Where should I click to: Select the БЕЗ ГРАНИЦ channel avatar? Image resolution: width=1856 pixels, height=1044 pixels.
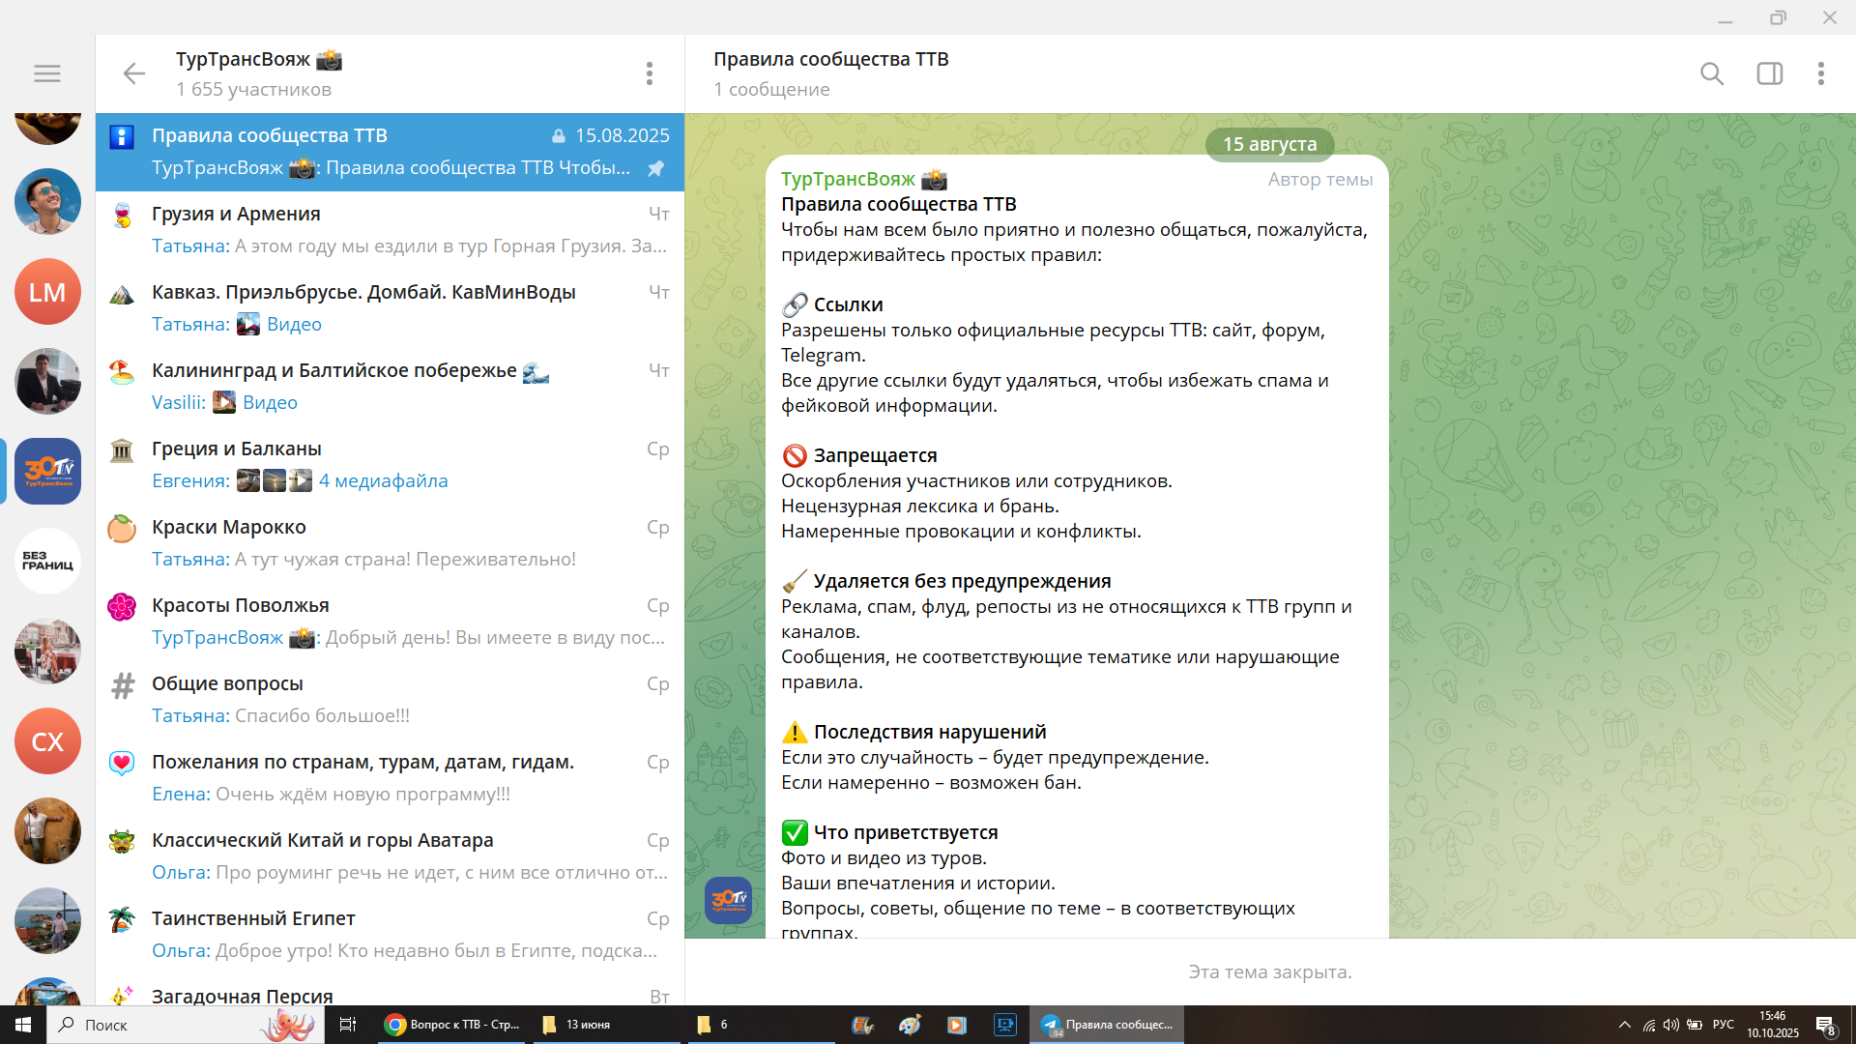pos(47,562)
